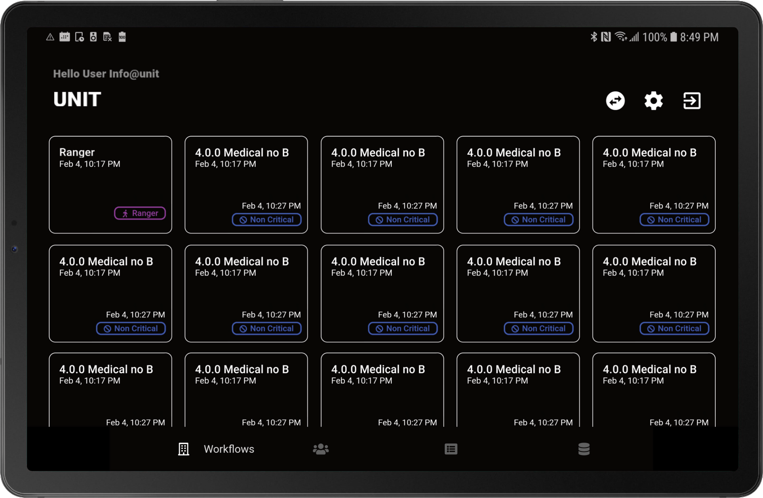
Task: Select the building icon beside Workflows
Action: 183,449
